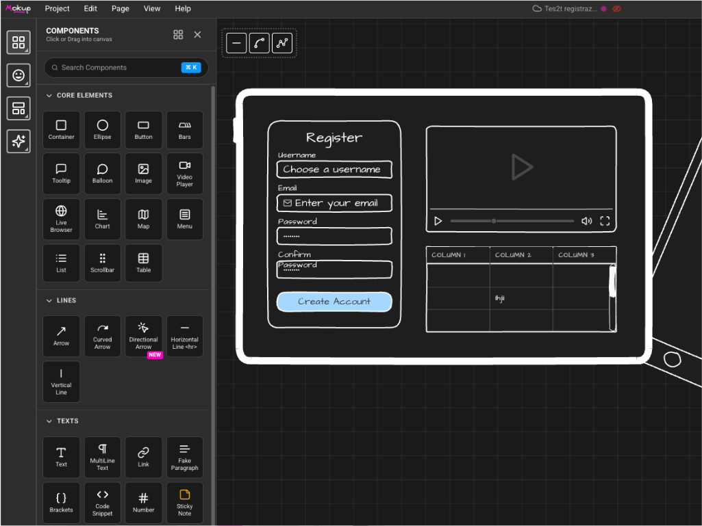Insert a MultiLine Text component

pos(103,457)
